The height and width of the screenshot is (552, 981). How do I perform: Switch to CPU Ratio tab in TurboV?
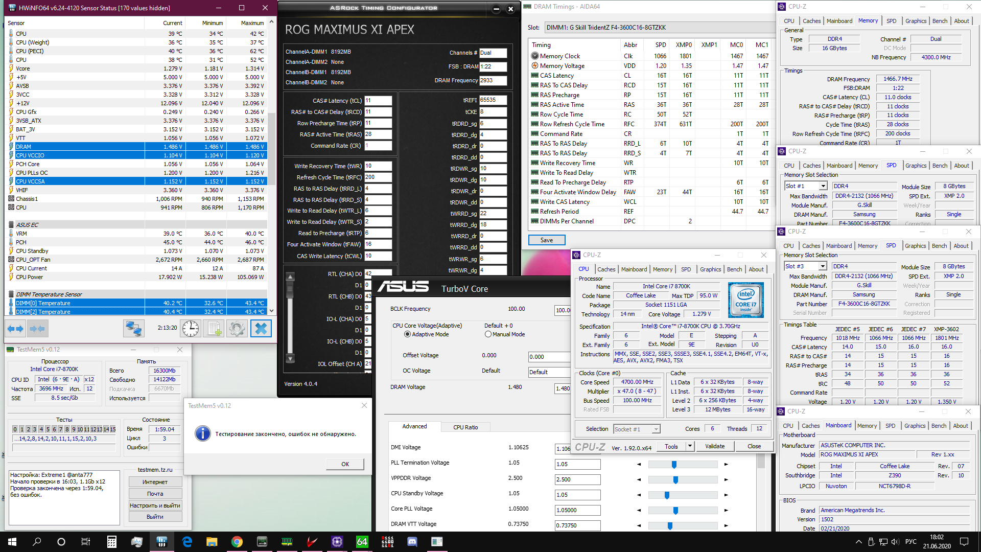pos(465,427)
